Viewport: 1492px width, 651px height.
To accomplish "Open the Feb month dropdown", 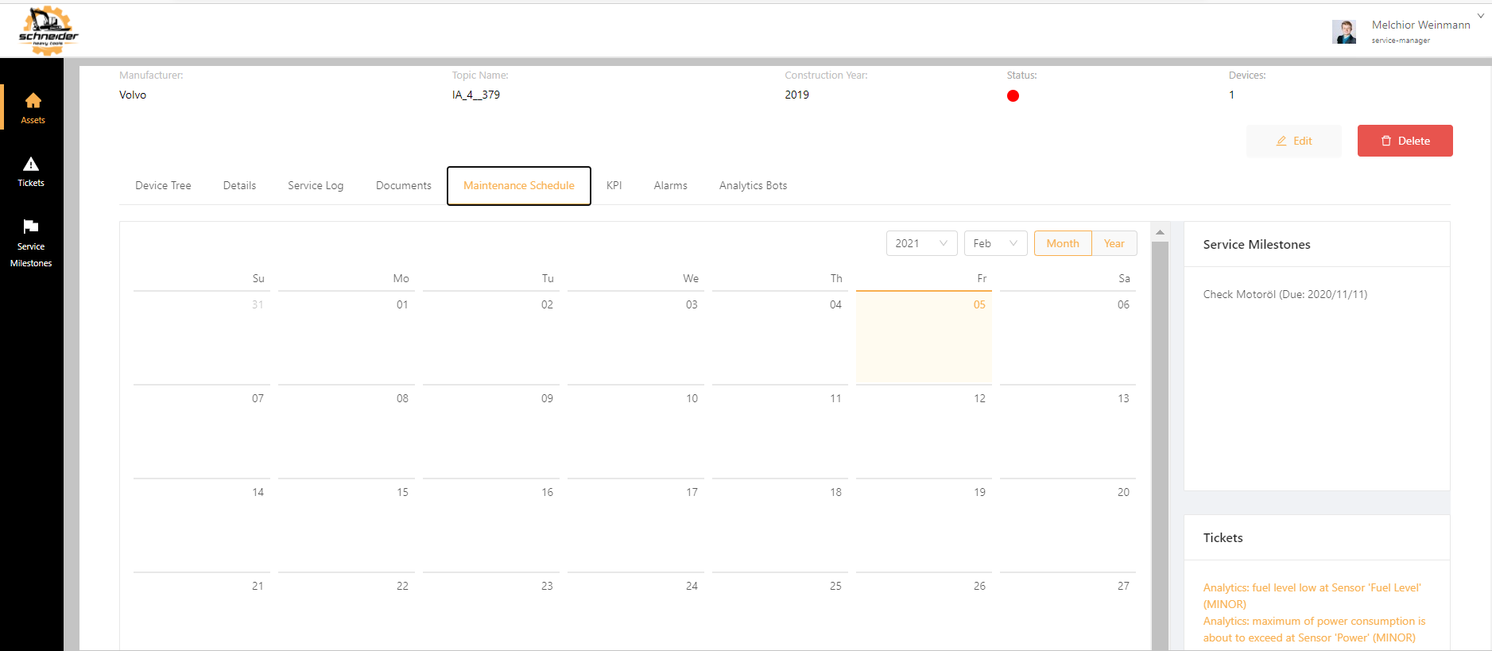I will 995,243.
